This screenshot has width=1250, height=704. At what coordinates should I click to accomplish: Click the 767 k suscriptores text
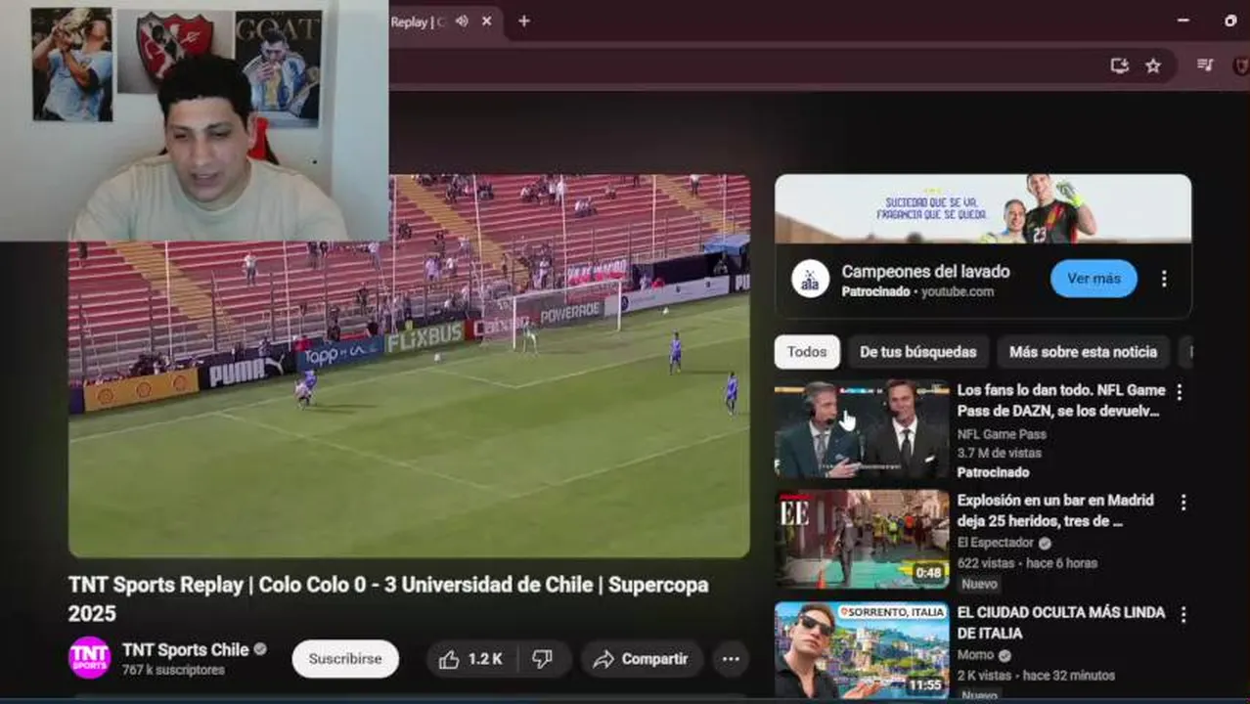[x=173, y=670]
